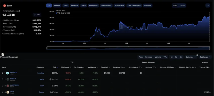Image resolution: width=214 pixels, height=96 pixels.
Task: Open the SUN protocol link
Action: (x=12, y=91)
